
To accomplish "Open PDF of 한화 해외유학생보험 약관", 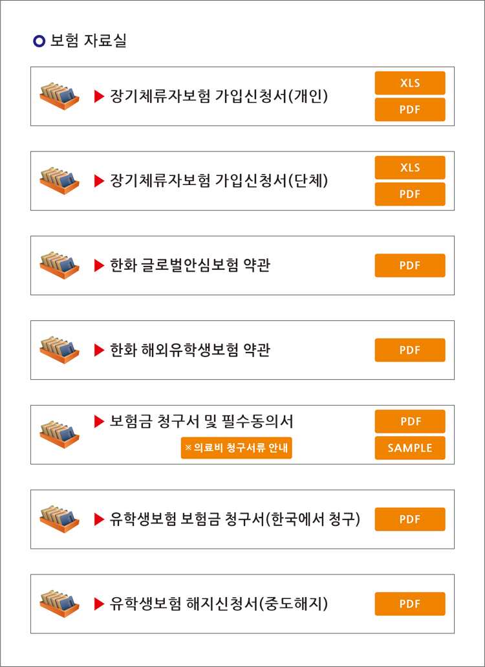I will 410,350.
